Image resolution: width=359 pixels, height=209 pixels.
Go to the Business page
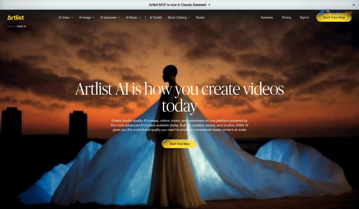coord(267,18)
